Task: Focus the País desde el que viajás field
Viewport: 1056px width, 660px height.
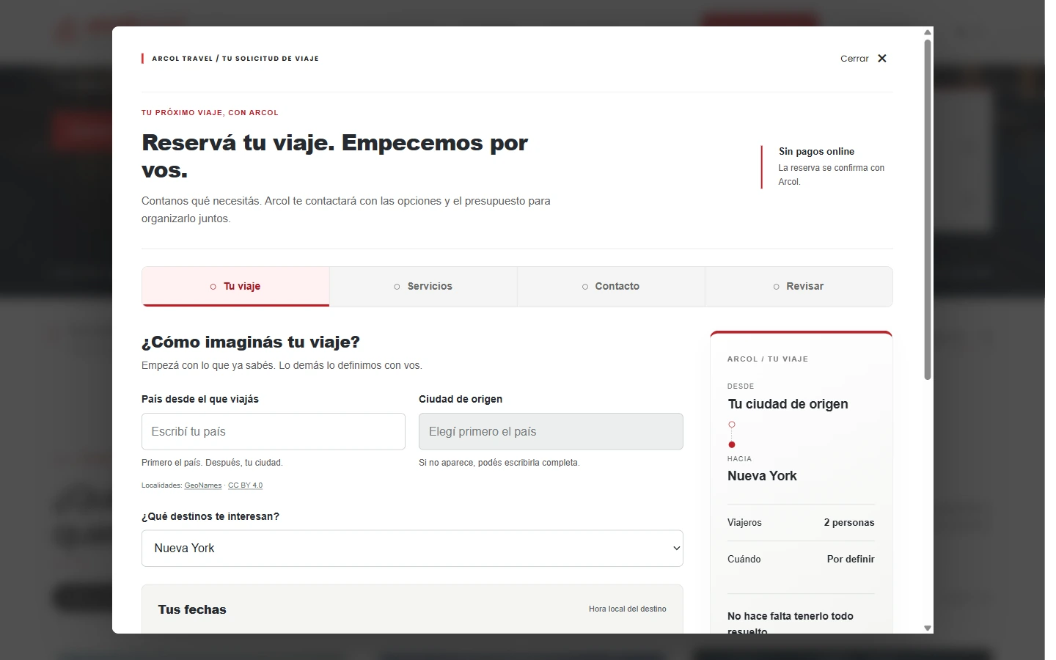Action: pos(274,431)
